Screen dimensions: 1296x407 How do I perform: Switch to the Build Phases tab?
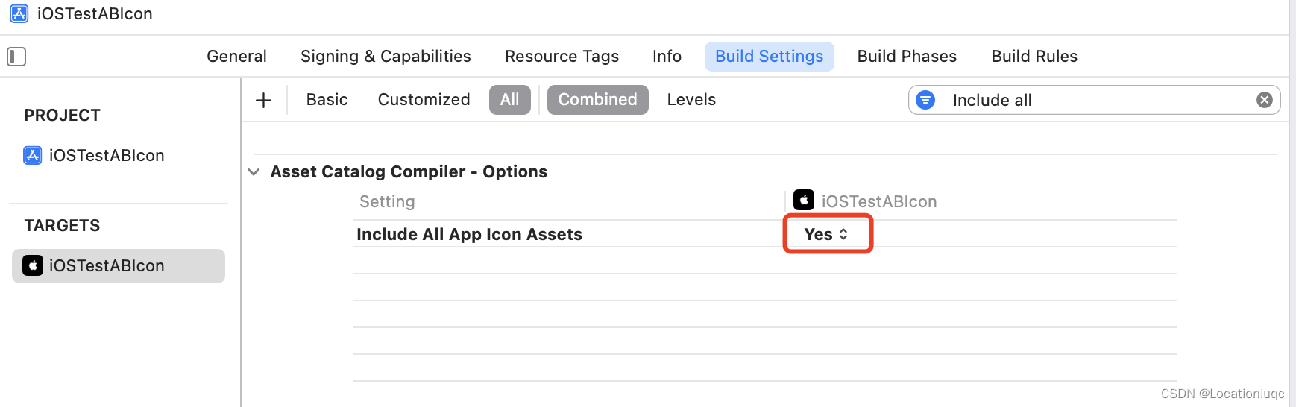907,57
